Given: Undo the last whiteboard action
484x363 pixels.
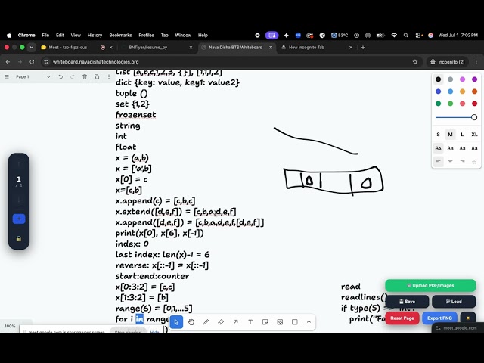Looking at the screenshot, I should (x=60, y=76).
